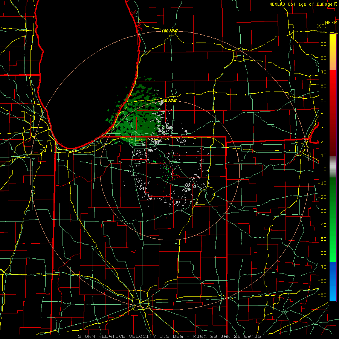The height and width of the screenshot is (339, 339).
Task: Click the '-70' value on the velocity scale
Action: click(x=322, y=267)
